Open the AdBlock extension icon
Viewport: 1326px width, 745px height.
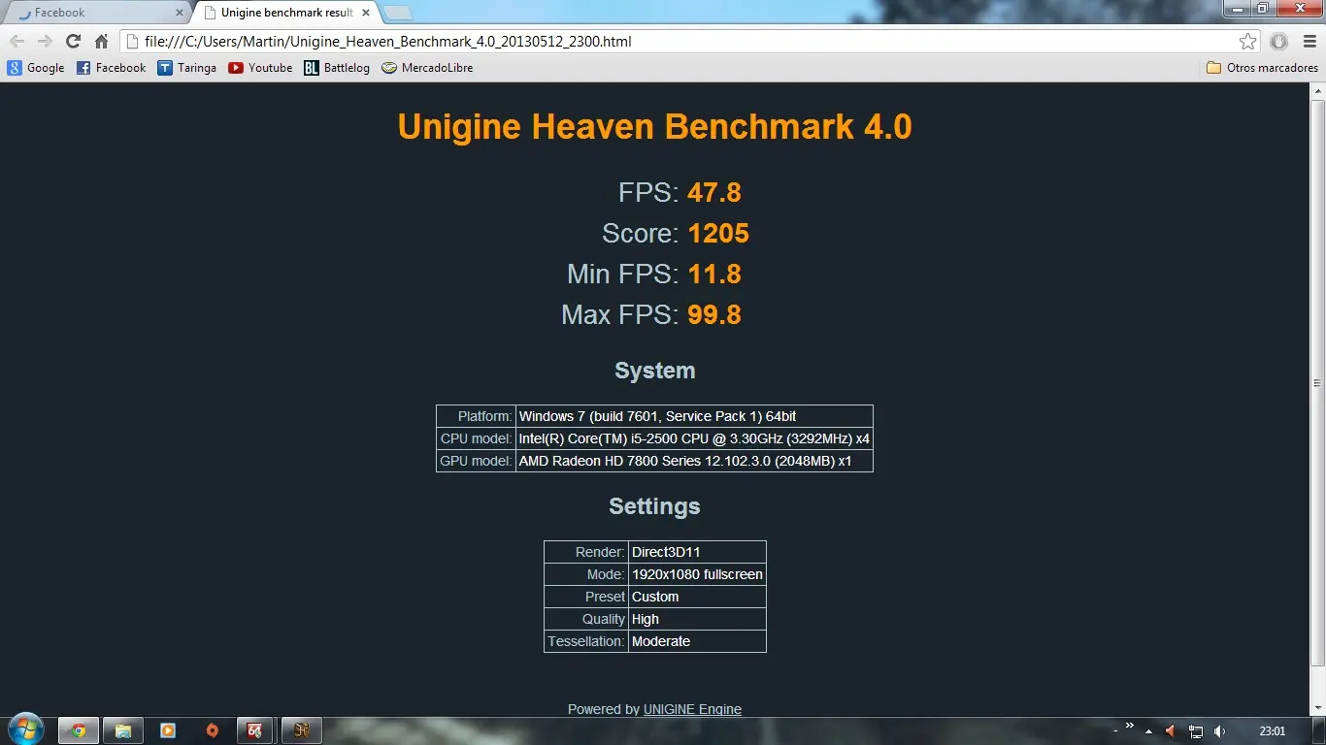click(1278, 42)
